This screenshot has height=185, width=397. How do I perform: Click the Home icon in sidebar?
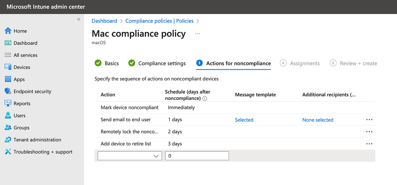pos(8,31)
